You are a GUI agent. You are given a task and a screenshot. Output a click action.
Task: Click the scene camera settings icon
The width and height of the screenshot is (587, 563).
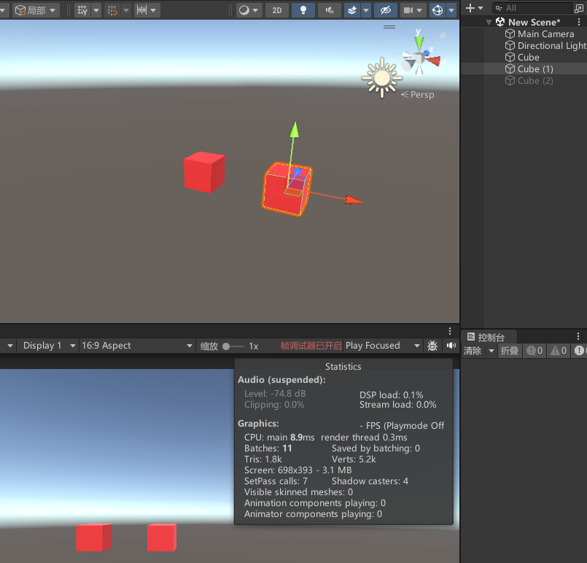coord(409,9)
